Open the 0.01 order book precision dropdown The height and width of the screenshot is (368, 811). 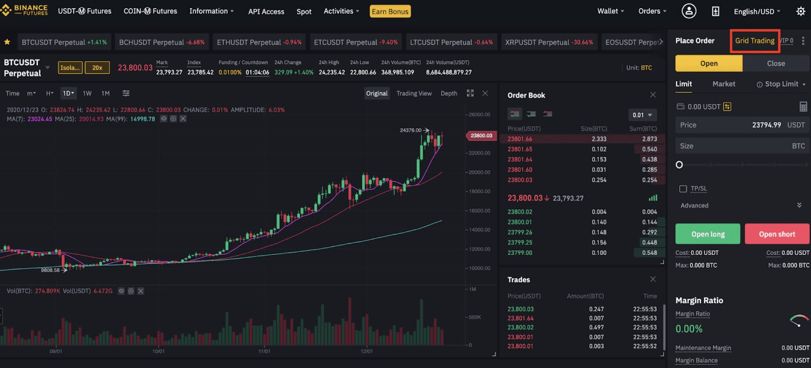tap(642, 115)
